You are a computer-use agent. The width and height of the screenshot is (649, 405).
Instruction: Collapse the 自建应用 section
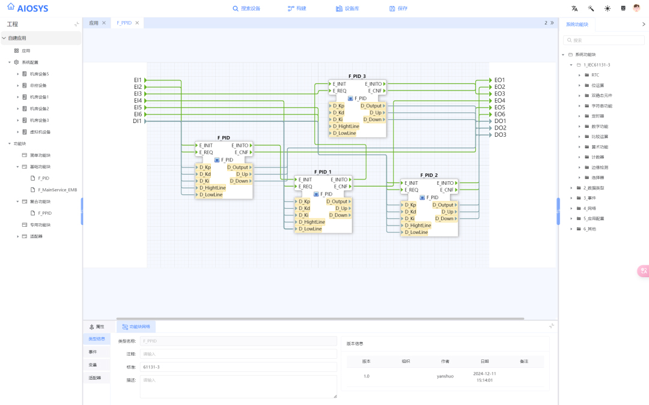(x=4, y=38)
